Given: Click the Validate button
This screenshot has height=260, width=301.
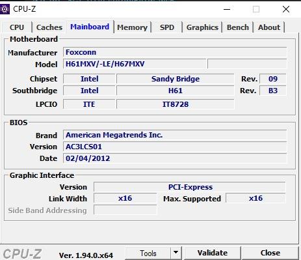Looking at the screenshot, I should (213, 253).
